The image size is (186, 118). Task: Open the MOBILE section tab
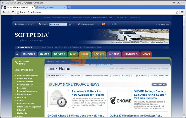point(114,54)
